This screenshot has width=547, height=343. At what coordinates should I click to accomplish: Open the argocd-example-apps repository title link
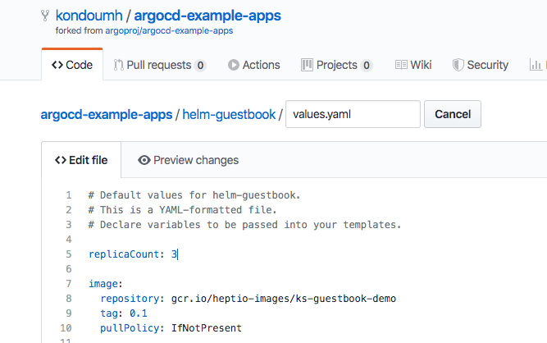207,16
